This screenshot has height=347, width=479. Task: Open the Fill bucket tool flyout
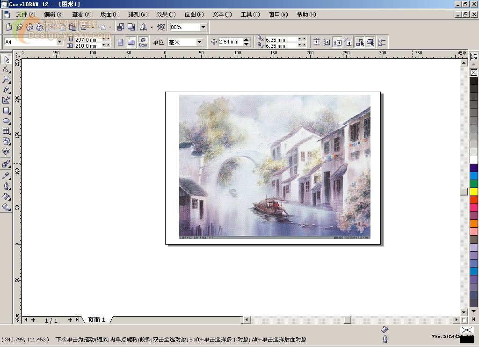pos(6,196)
